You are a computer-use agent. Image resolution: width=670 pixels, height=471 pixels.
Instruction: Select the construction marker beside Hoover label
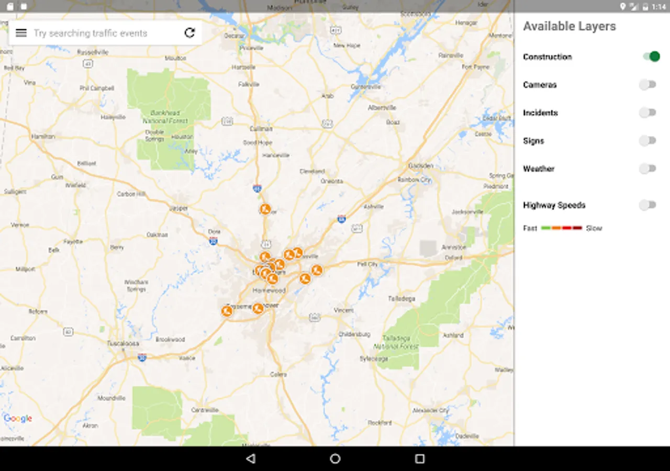click(x=258, y=308)
